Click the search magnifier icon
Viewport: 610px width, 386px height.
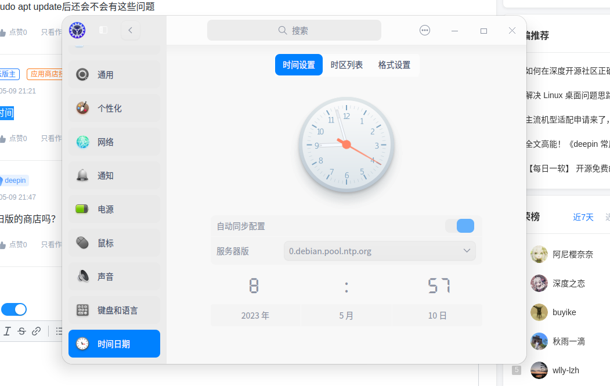point(283,30)
